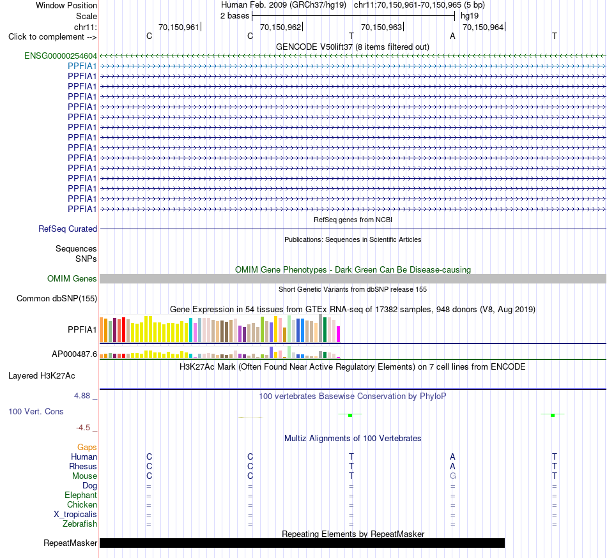The height and width of the screenshot is (558, 607).
Task: Select the Elephant species label
Action: (x=81, y=495)
